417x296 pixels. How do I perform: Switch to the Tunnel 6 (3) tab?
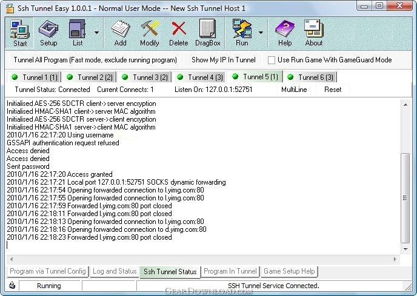pyautogui.click(x=310, y=77)
